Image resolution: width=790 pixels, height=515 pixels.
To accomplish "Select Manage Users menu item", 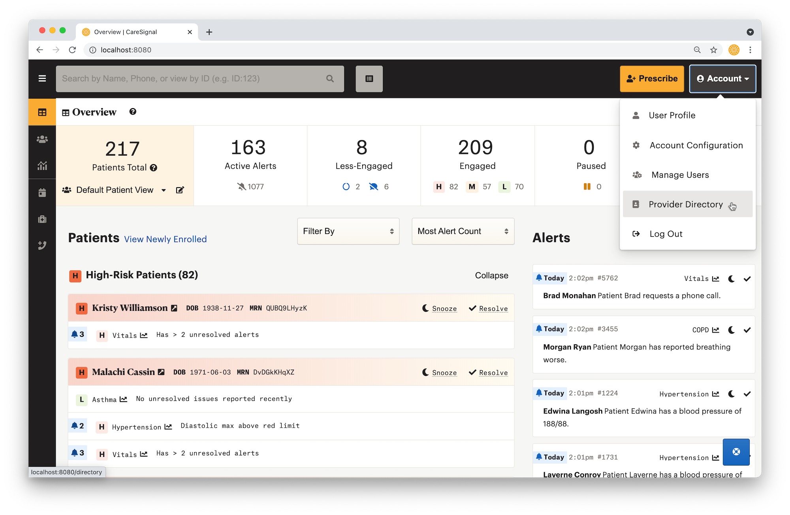I will coord(688,175).
